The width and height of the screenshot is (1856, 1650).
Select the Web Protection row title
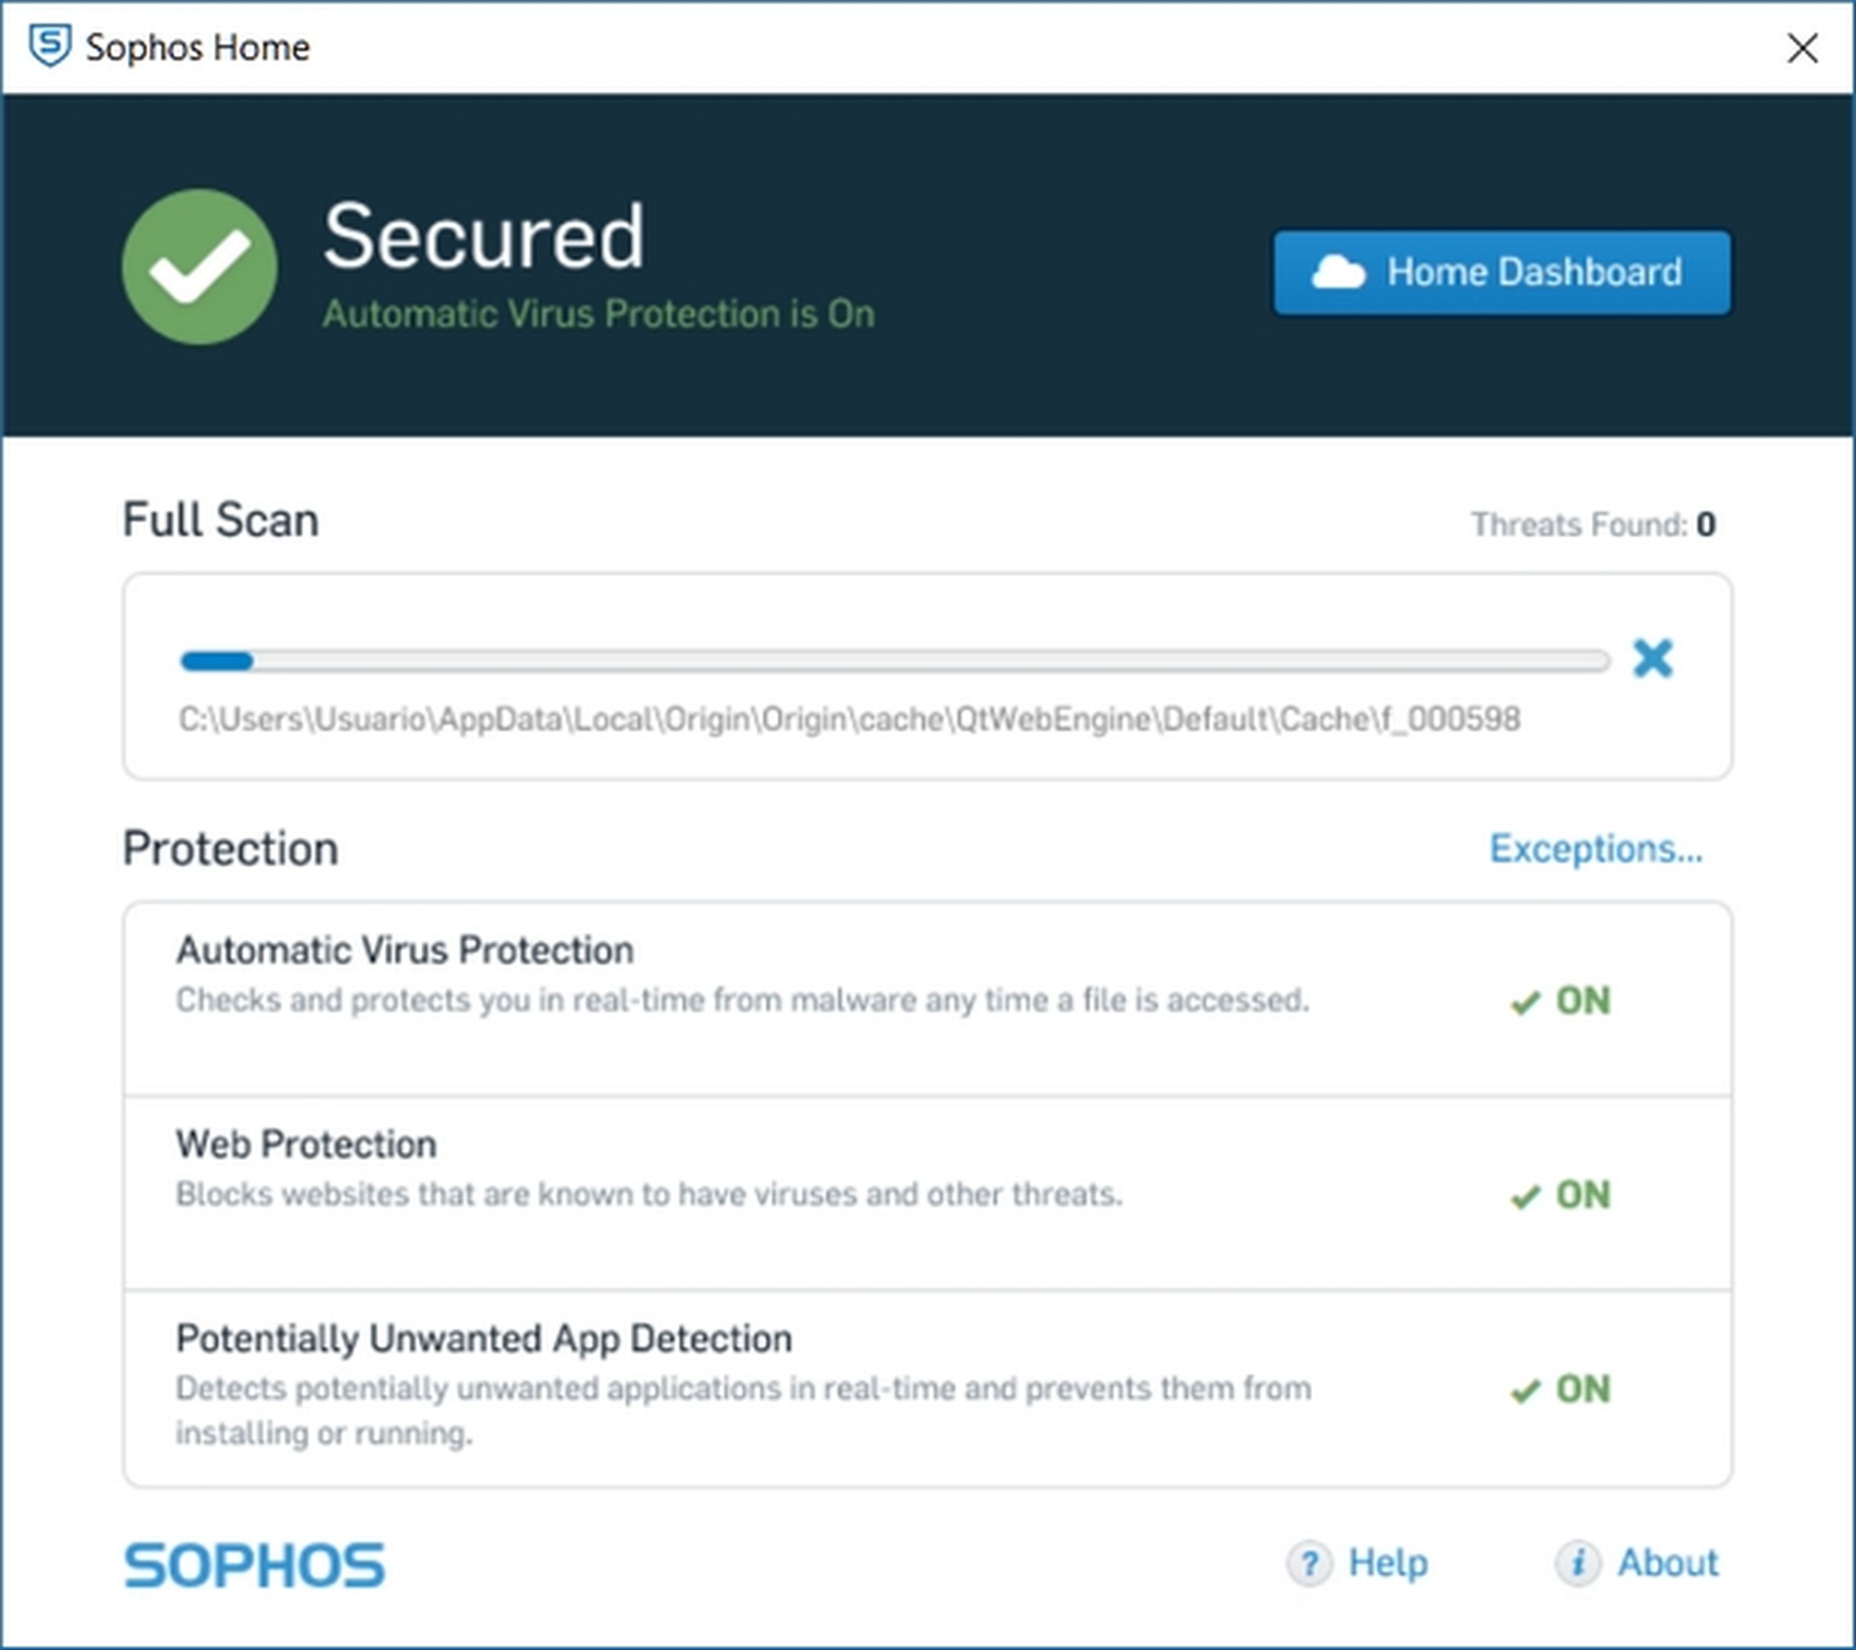pos(306,1144)
